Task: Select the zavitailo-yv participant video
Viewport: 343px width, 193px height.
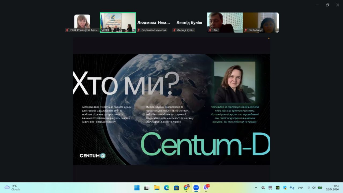Action: point(261,23)
